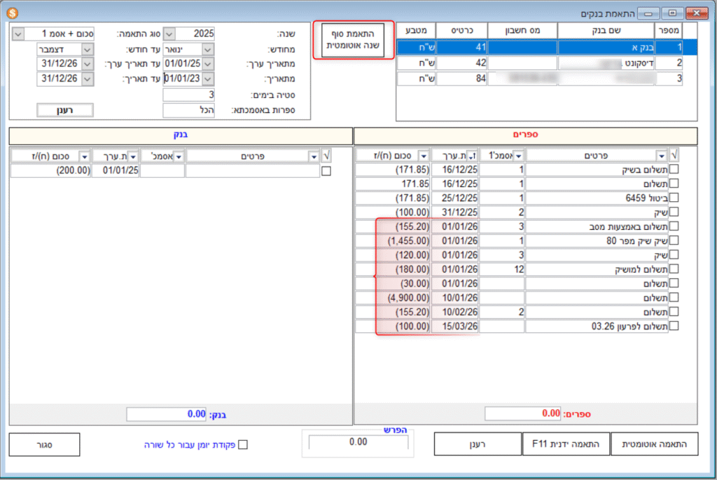The image size is (717, 480).
Task: Expand the סוג התאמה reconciliation type dropdown
Action: 18,34
